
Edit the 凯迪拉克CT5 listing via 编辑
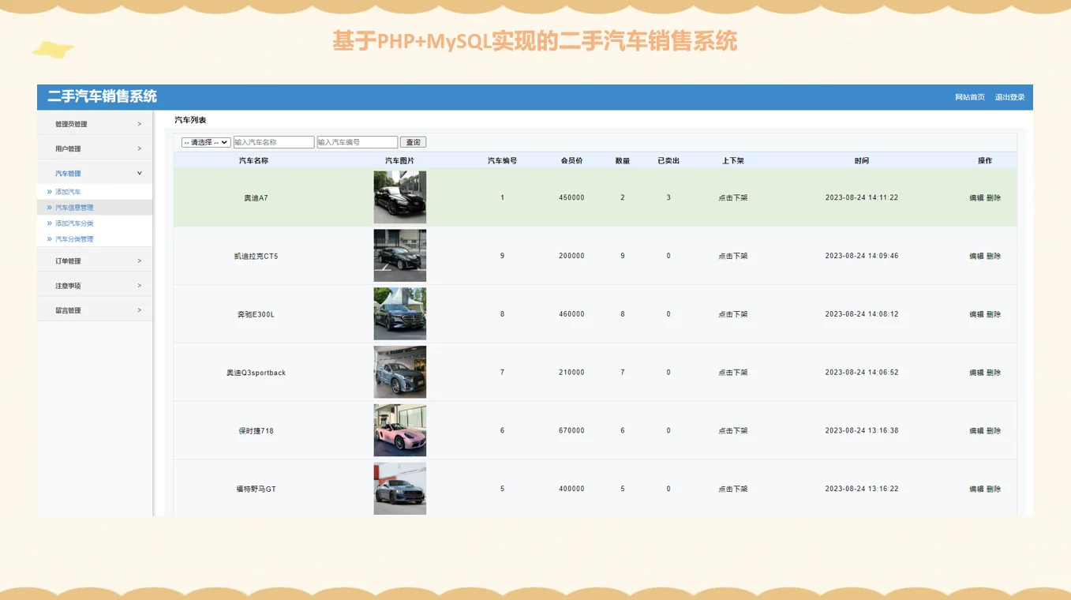click(976, 255)
